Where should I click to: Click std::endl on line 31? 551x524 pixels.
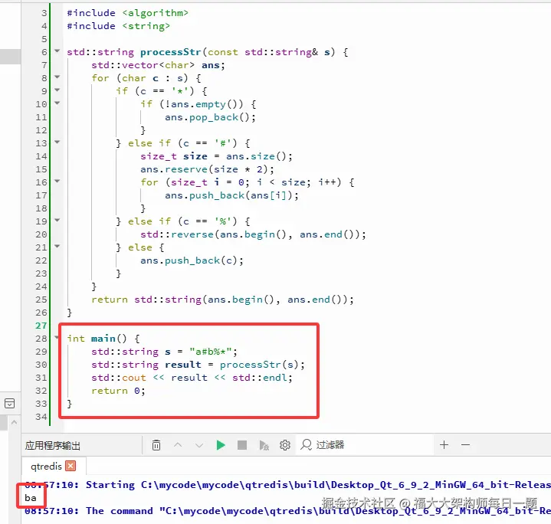click(x=259, y=378)
